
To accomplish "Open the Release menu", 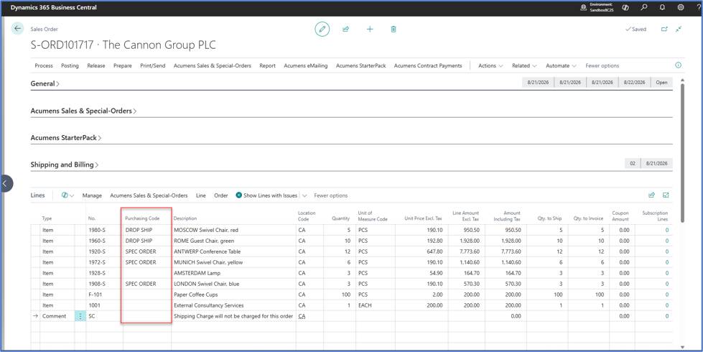I will [96, 65].
